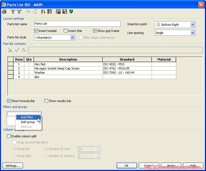Check Enable column split
Screen dimensions: 206x171
(9, 136)
